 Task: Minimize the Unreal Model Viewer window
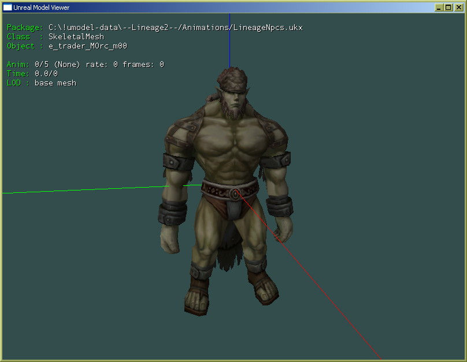[439, 8]
